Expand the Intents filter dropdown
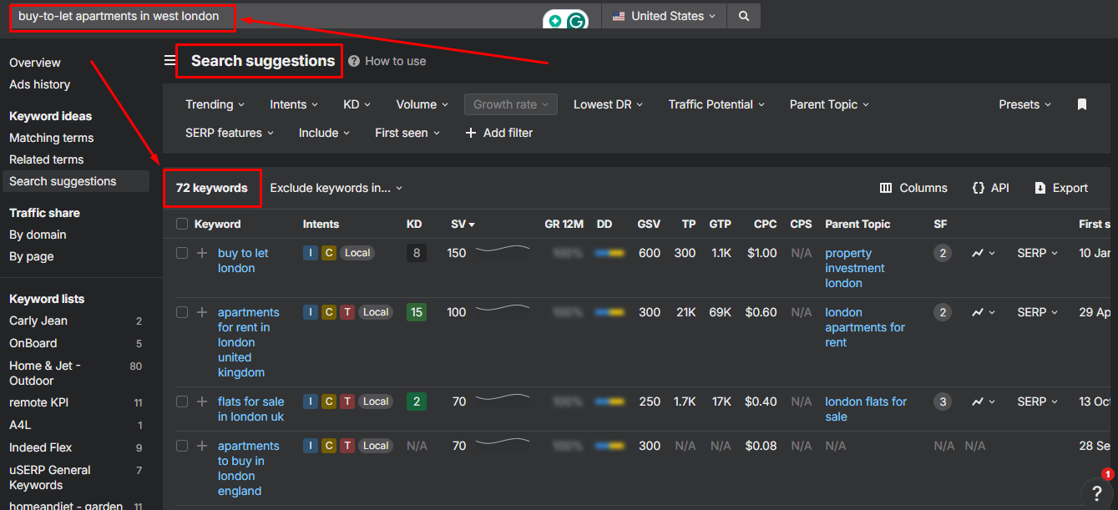 tap(294, 104)
